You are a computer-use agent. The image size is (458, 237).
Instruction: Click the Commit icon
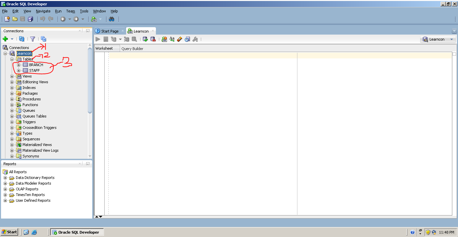(x=145, y=39)
